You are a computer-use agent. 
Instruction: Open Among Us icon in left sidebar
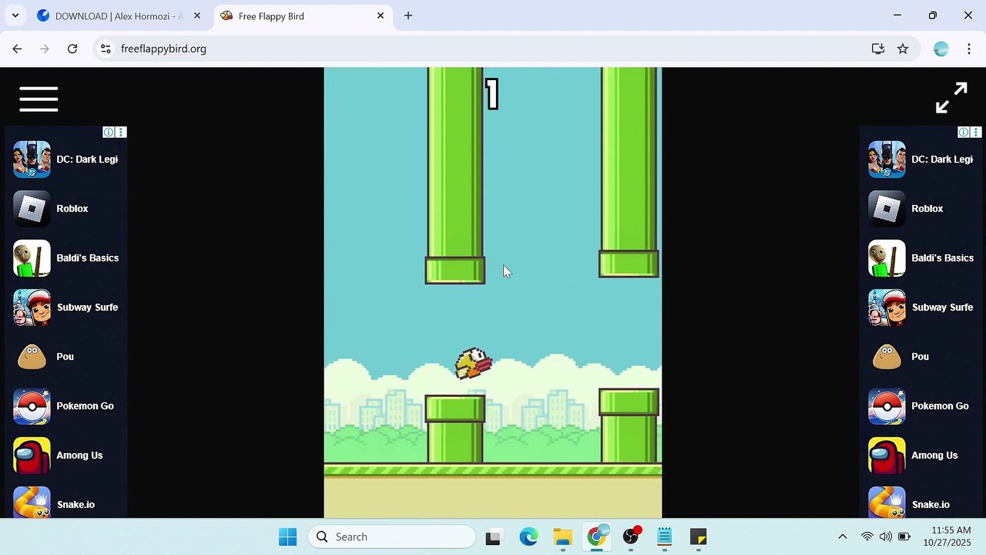pyautogui.click(x=32, y=455)
